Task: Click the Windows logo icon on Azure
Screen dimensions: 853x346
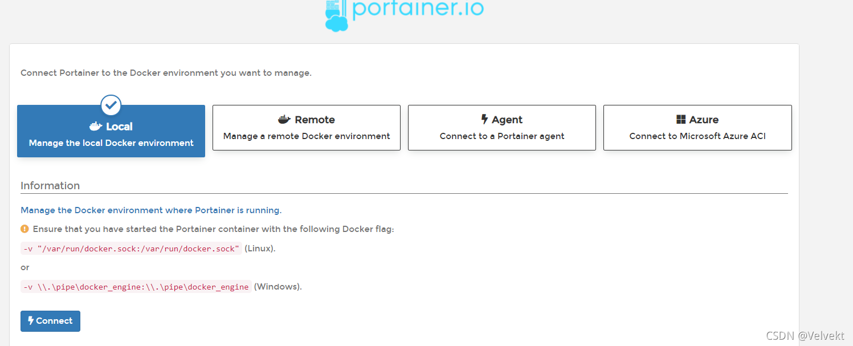Action: 681,120
